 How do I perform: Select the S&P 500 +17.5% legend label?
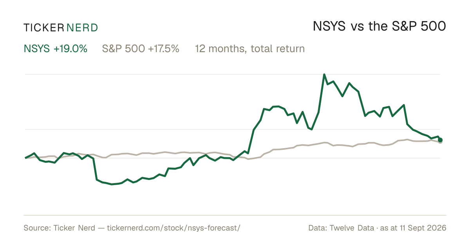point(141,49)
